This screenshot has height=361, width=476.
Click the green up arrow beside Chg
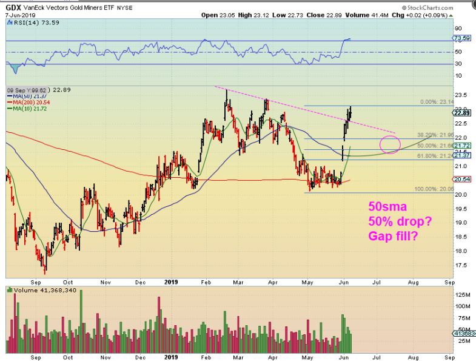(451, 16)
